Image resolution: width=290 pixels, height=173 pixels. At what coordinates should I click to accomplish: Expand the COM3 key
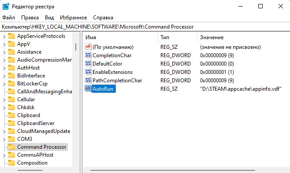click(x=4, y=140)
